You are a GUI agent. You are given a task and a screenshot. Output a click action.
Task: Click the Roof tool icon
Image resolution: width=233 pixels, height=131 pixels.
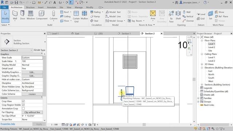click(62, 12)
